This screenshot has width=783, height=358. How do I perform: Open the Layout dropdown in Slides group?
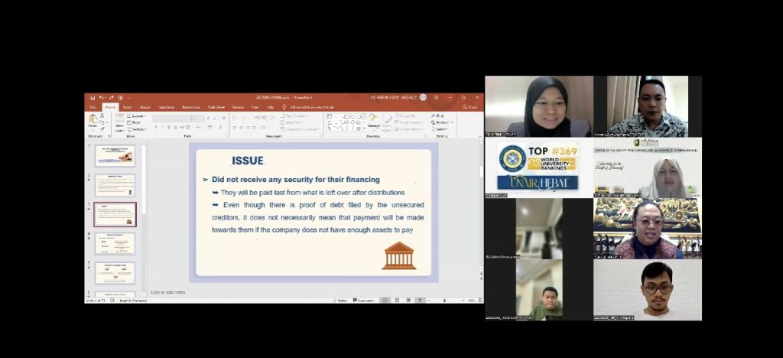pos(136,116)
